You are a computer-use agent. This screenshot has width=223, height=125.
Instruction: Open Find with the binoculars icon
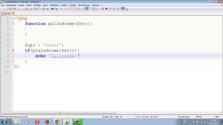click(52, 9)
